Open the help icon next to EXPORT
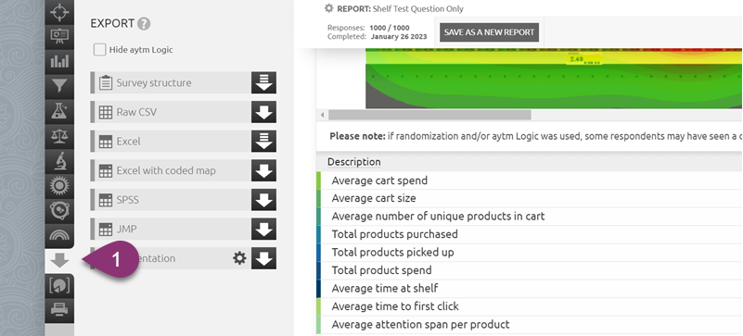This screenshot has width=743, height=336. (x=144, y=24)
